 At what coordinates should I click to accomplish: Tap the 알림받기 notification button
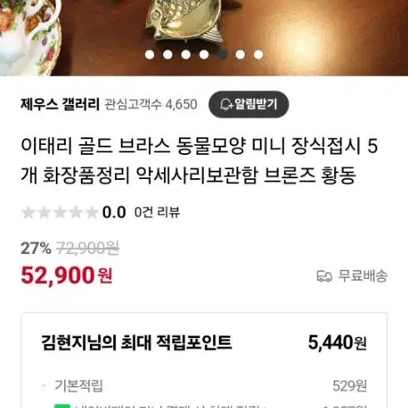[248, 104]
